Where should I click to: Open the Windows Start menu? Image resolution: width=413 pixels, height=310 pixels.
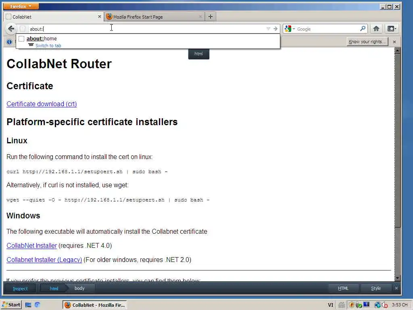coord(11,305)
